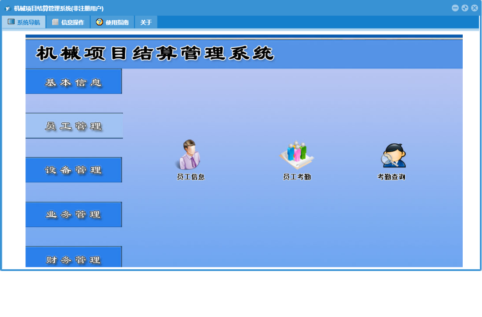Select the 基本信息 sidebar button
482x317 pixels.
click(74, 82)
